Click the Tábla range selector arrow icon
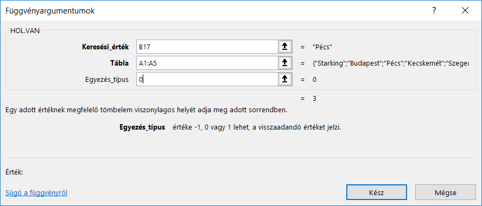Viewport: 482px width, 206px height. pyautogui.click(x=284, y=63)
